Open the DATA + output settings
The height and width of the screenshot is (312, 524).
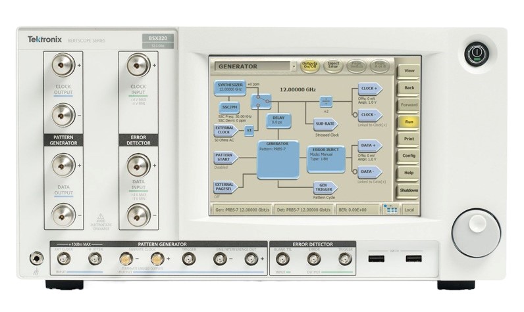point(370,146)
